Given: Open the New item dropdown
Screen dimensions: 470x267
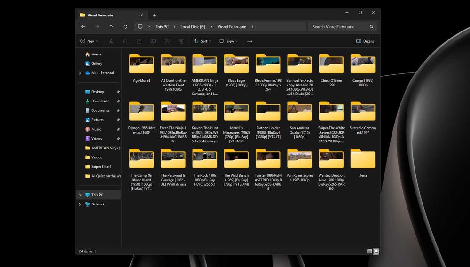Looking at the screenshot, I should [89, 41].
